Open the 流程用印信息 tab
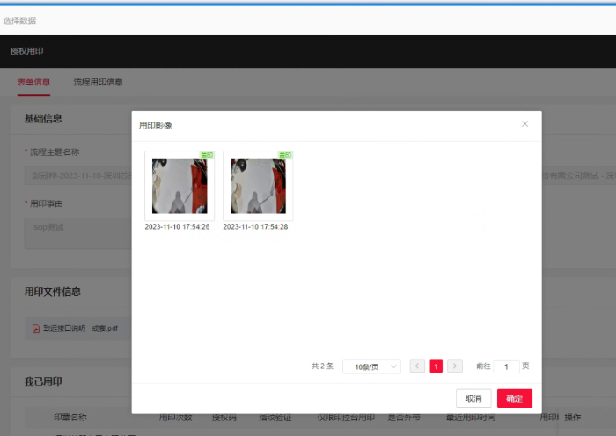This screenshot has height=436, width=616. coord(98,82)
